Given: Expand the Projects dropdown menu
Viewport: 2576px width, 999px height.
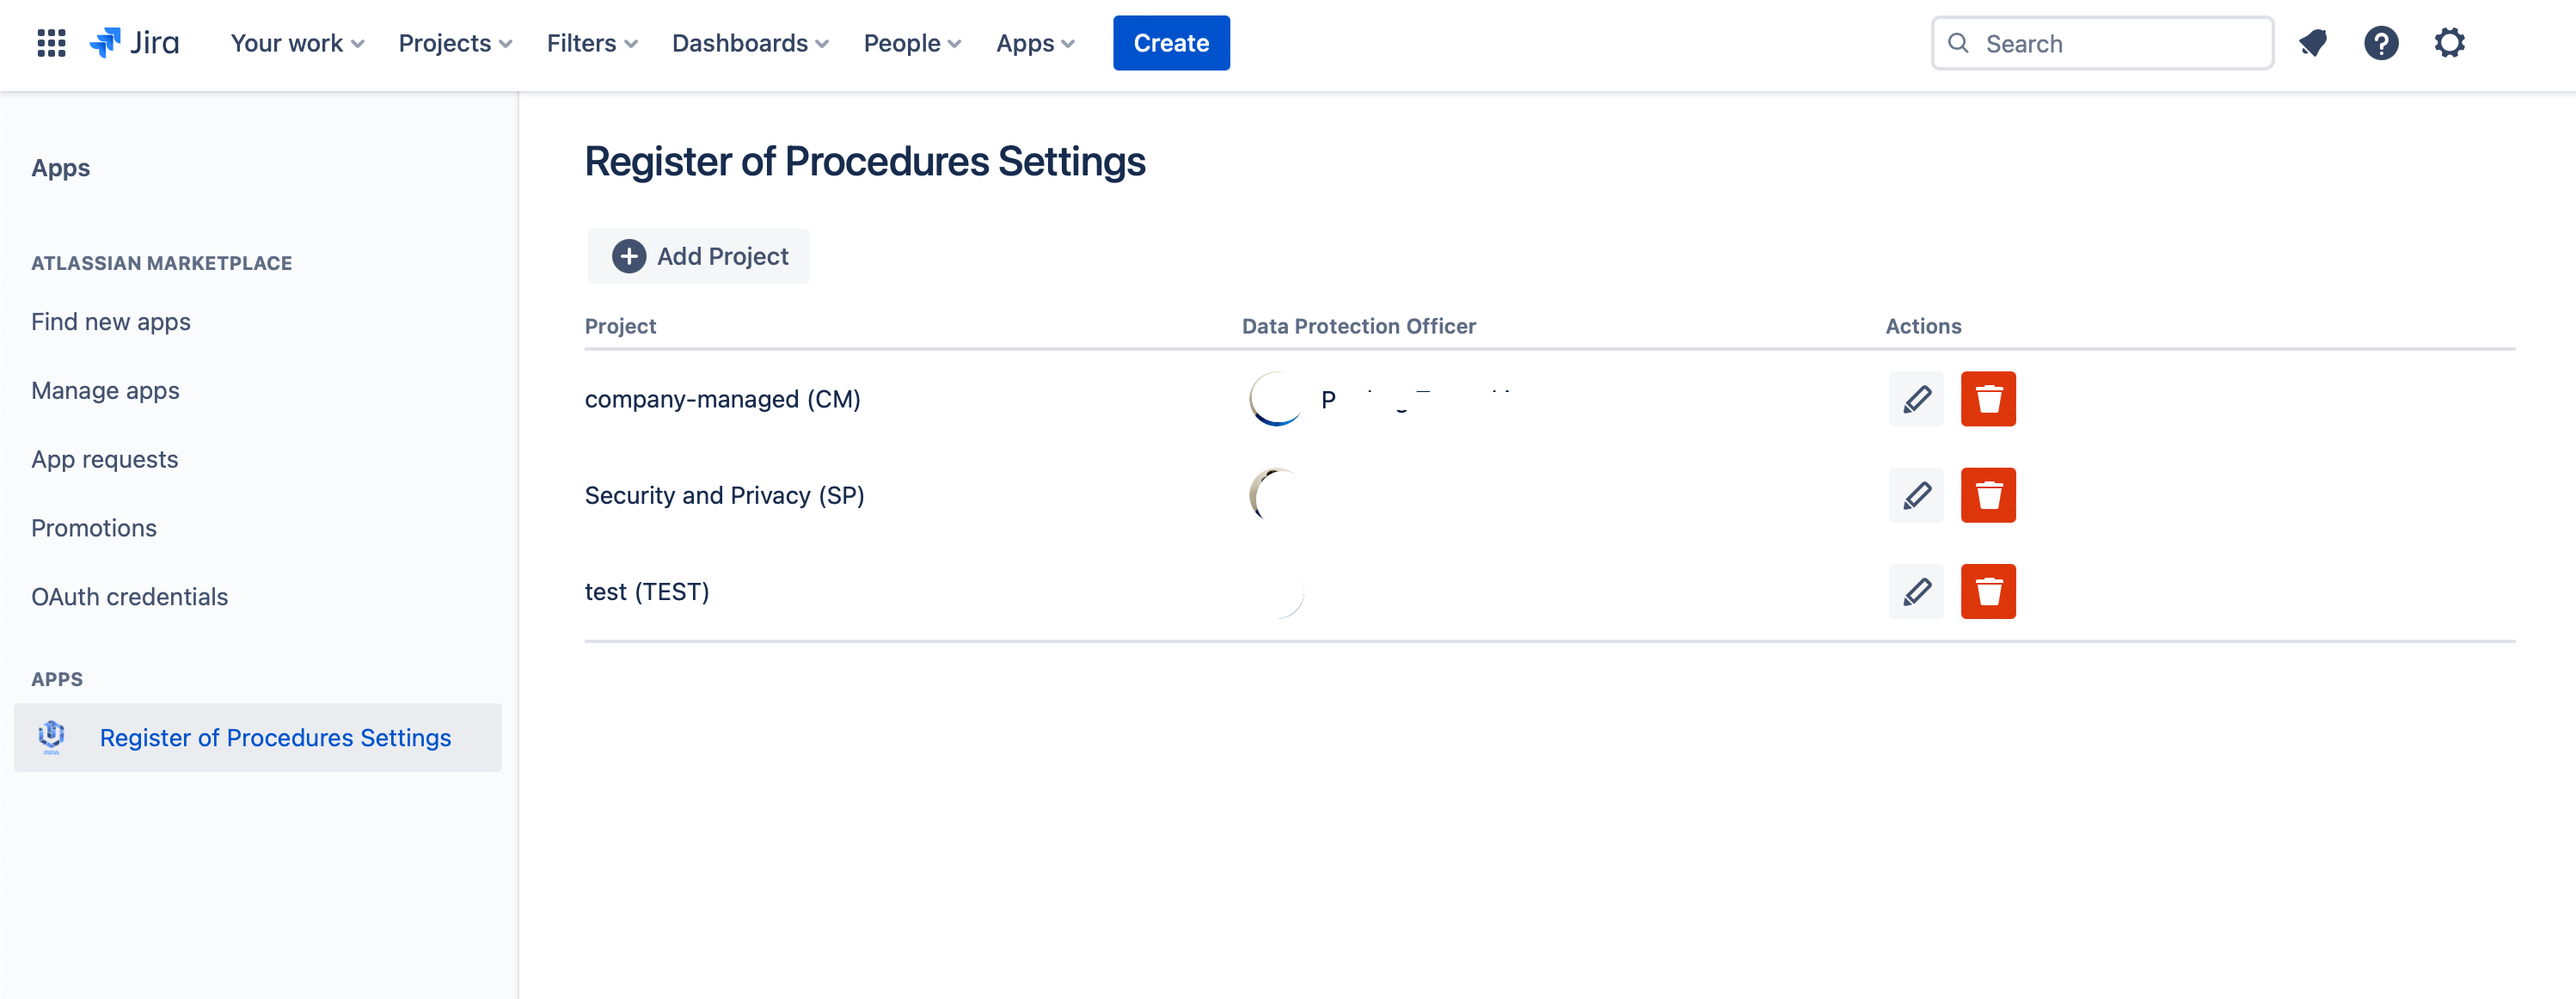Looking at the screenshot, I should [455, 43].
